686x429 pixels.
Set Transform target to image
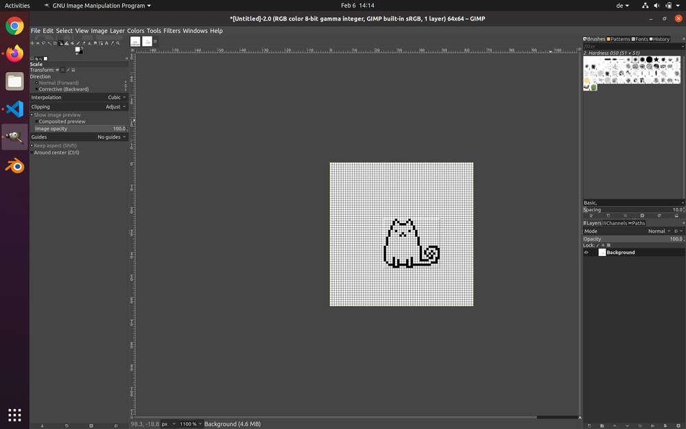click(73, 70)
